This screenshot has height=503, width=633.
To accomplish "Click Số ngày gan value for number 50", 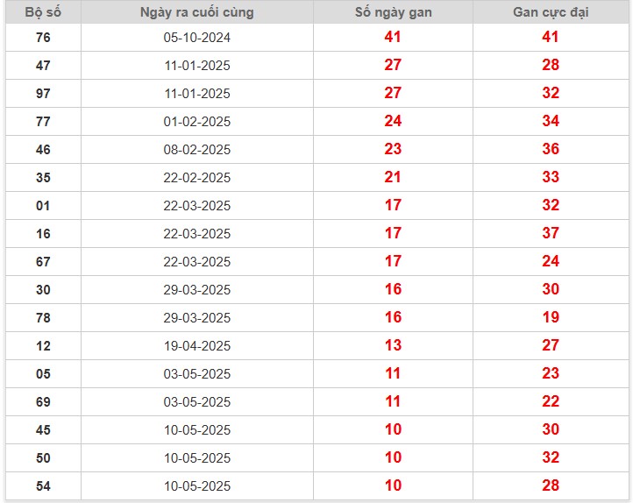I will click(393, 457).
